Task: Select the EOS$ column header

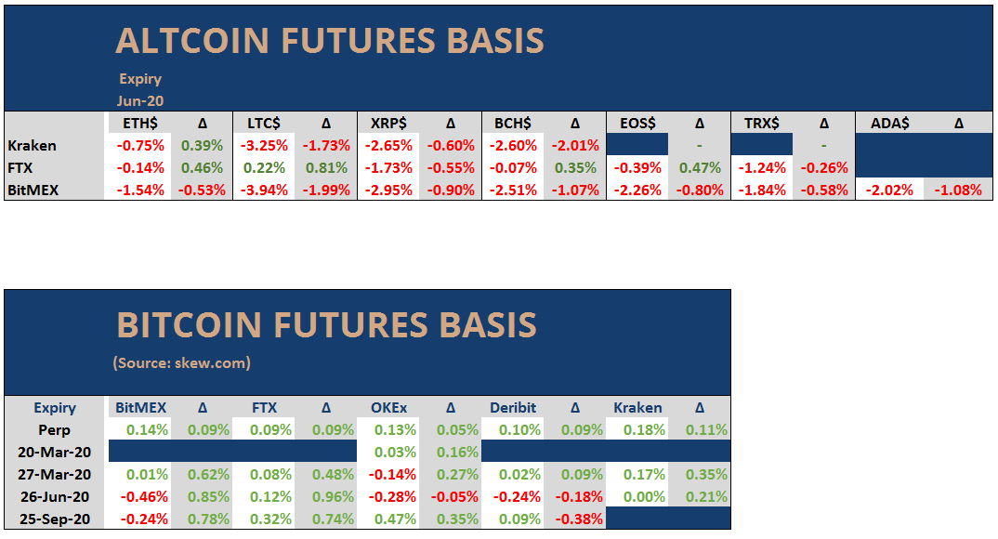Action: (637, 123)
